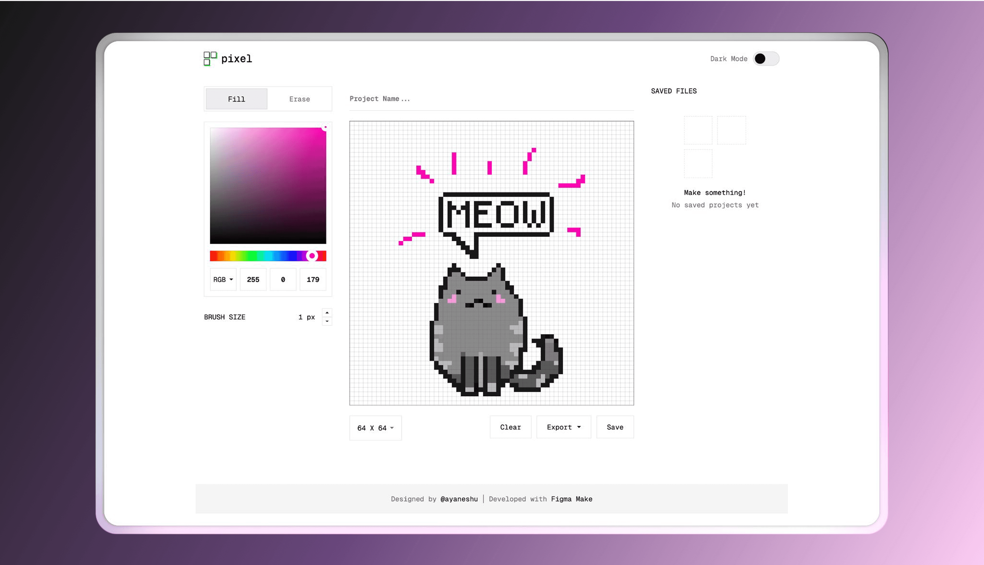
Task: Pick a shade in the color saturation square
Action: coord(268,186)
